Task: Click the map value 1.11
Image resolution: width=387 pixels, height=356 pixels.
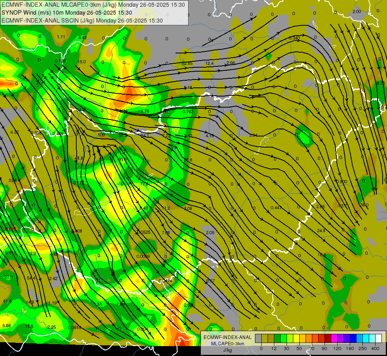Action: (61, 37)
